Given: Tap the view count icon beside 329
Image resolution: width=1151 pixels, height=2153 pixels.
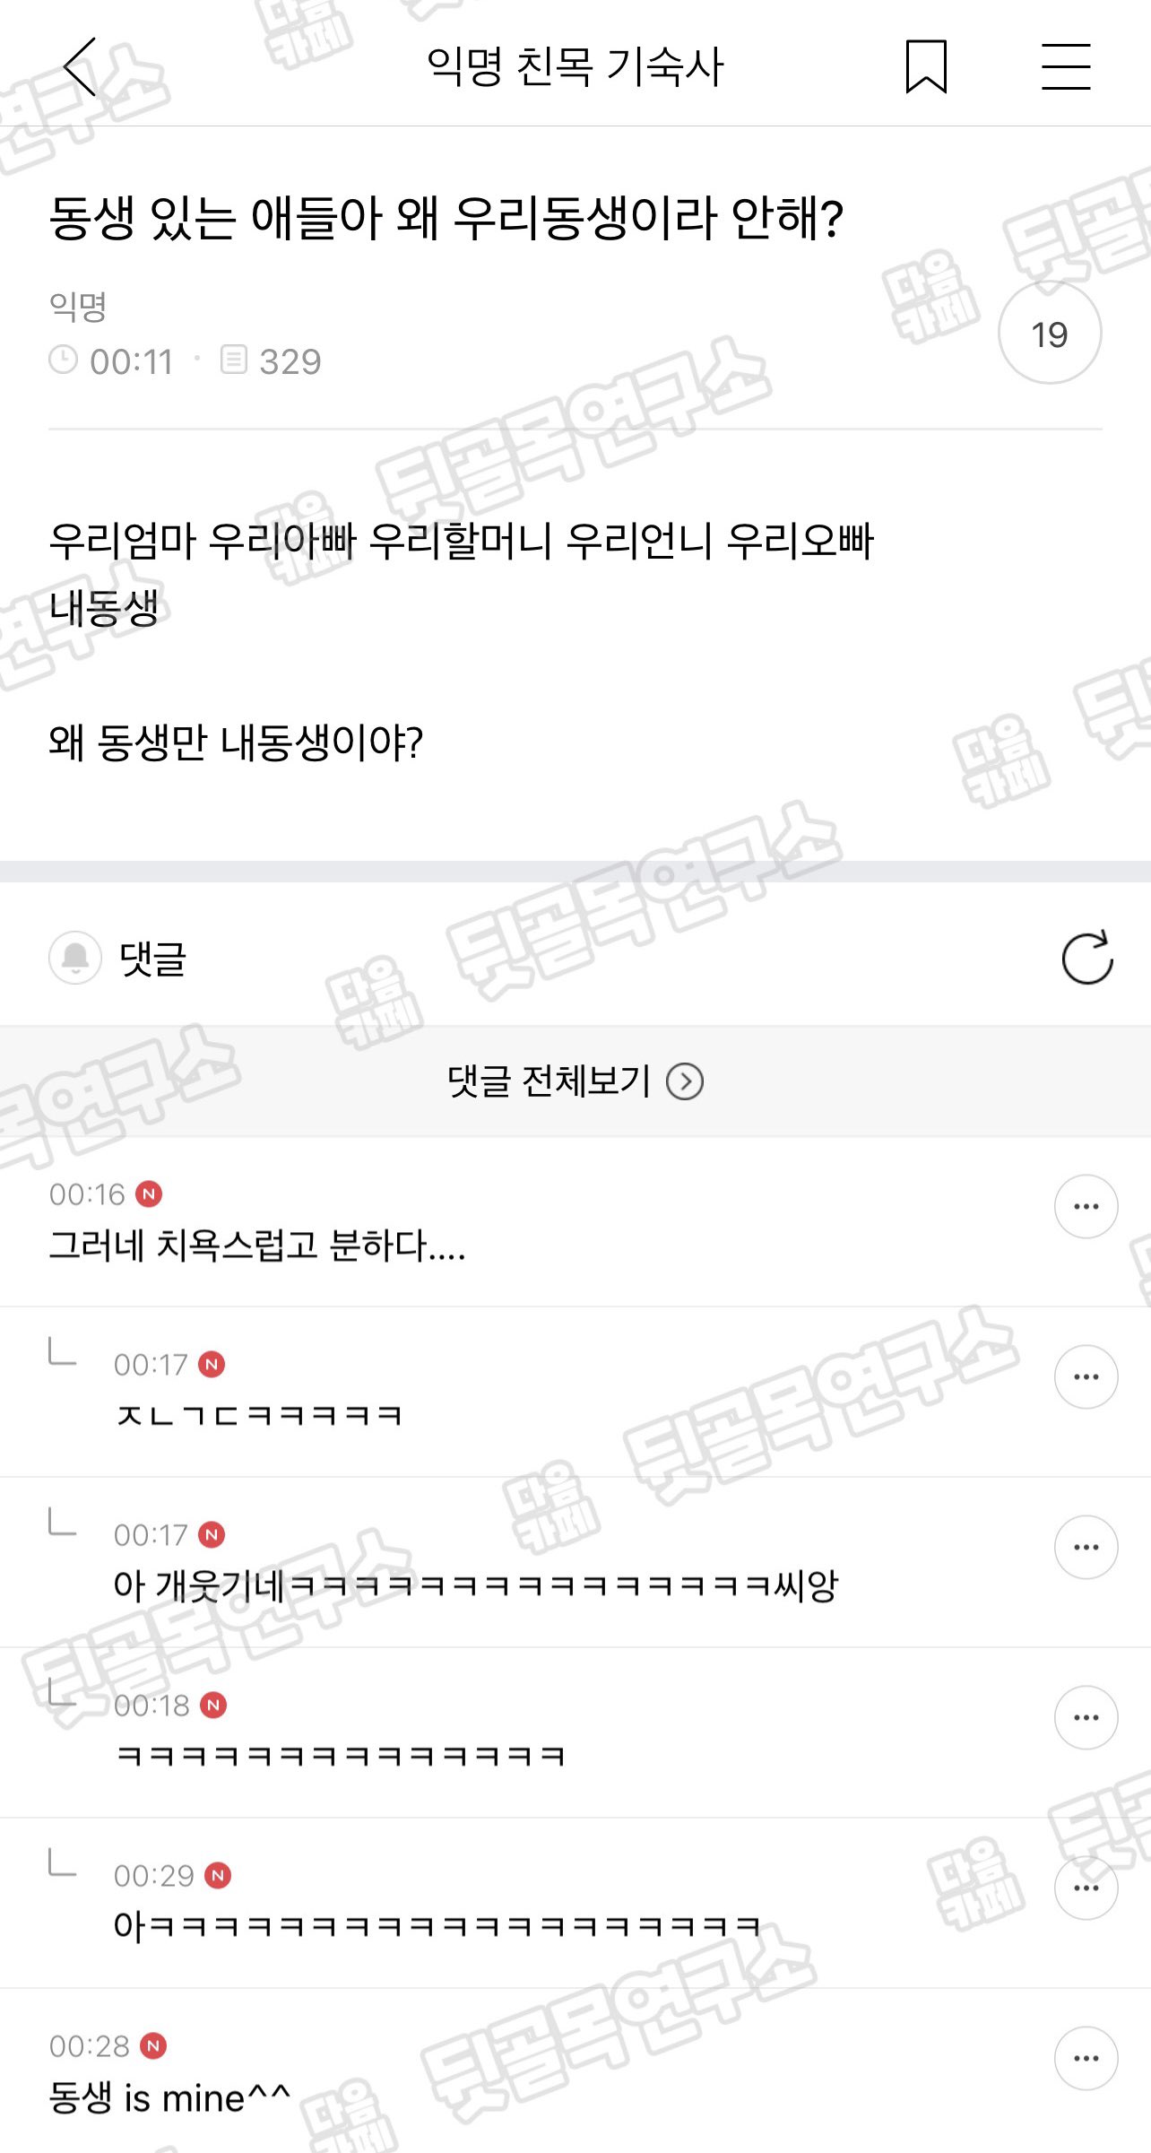Looking at the screenshot, I should click(x=233, y=360).
